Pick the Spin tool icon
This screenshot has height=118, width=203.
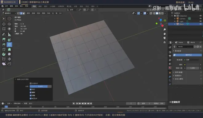click(x=4, y=54)
